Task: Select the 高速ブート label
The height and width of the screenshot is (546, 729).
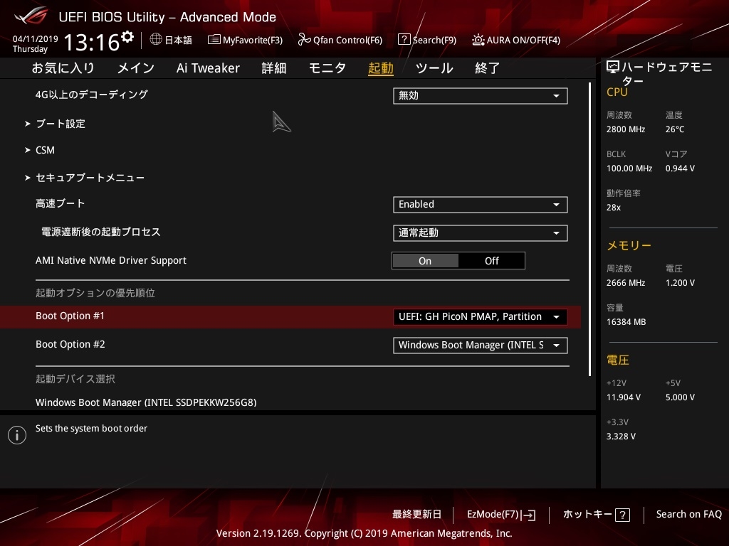Action: [x=60, y=203]
